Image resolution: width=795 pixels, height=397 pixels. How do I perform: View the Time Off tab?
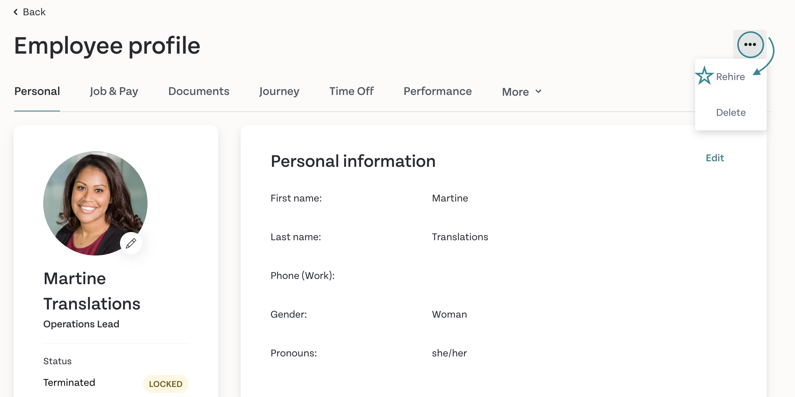point(351,91)
